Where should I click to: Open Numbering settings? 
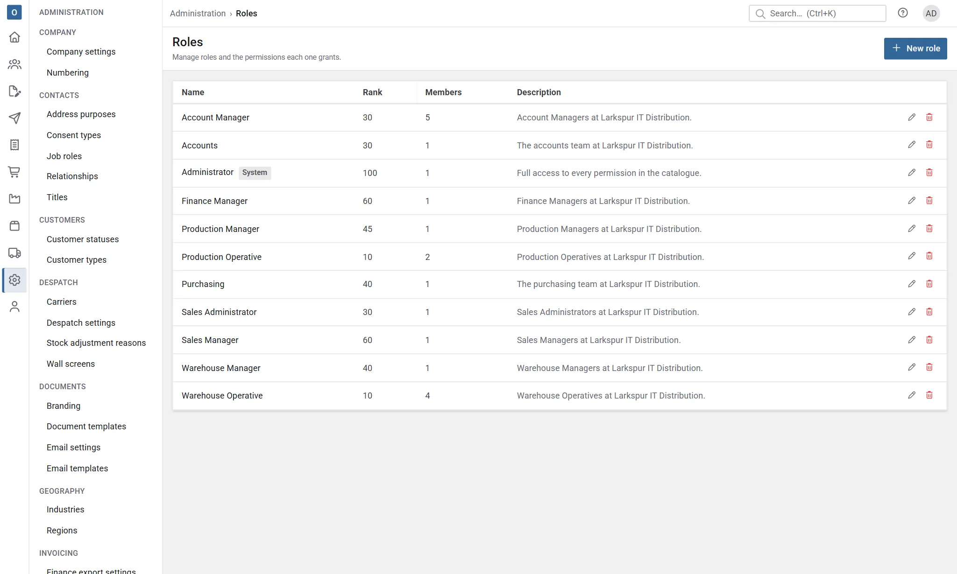pos(68,72)
